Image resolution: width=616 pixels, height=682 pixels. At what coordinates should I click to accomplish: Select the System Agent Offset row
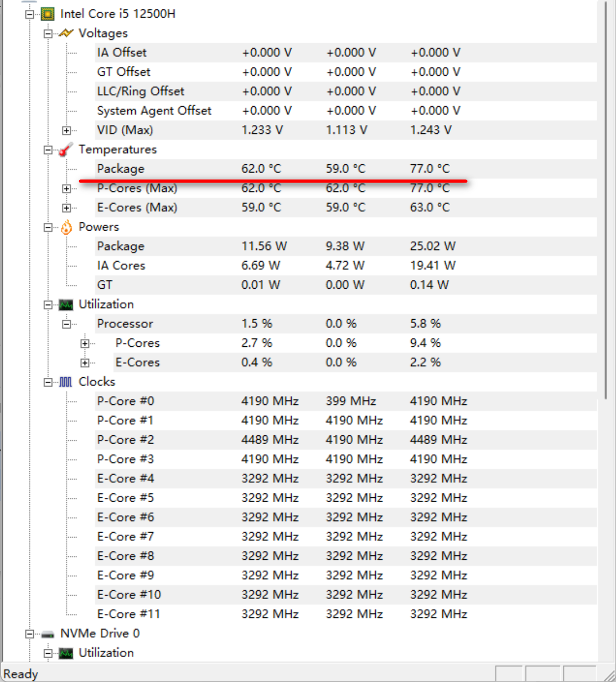pos(346,111)
